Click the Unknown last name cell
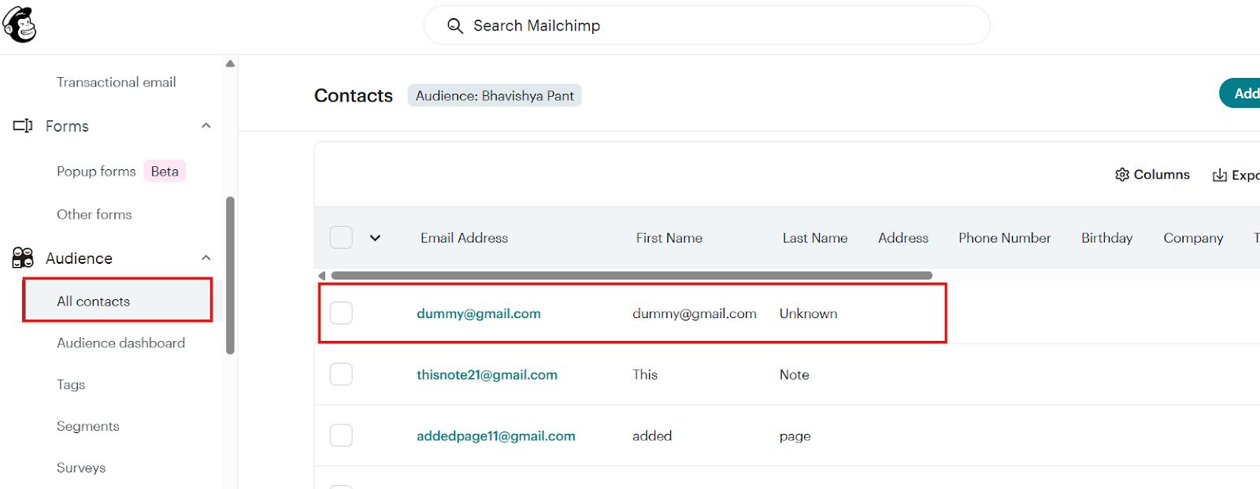 [x=809, y=313]
